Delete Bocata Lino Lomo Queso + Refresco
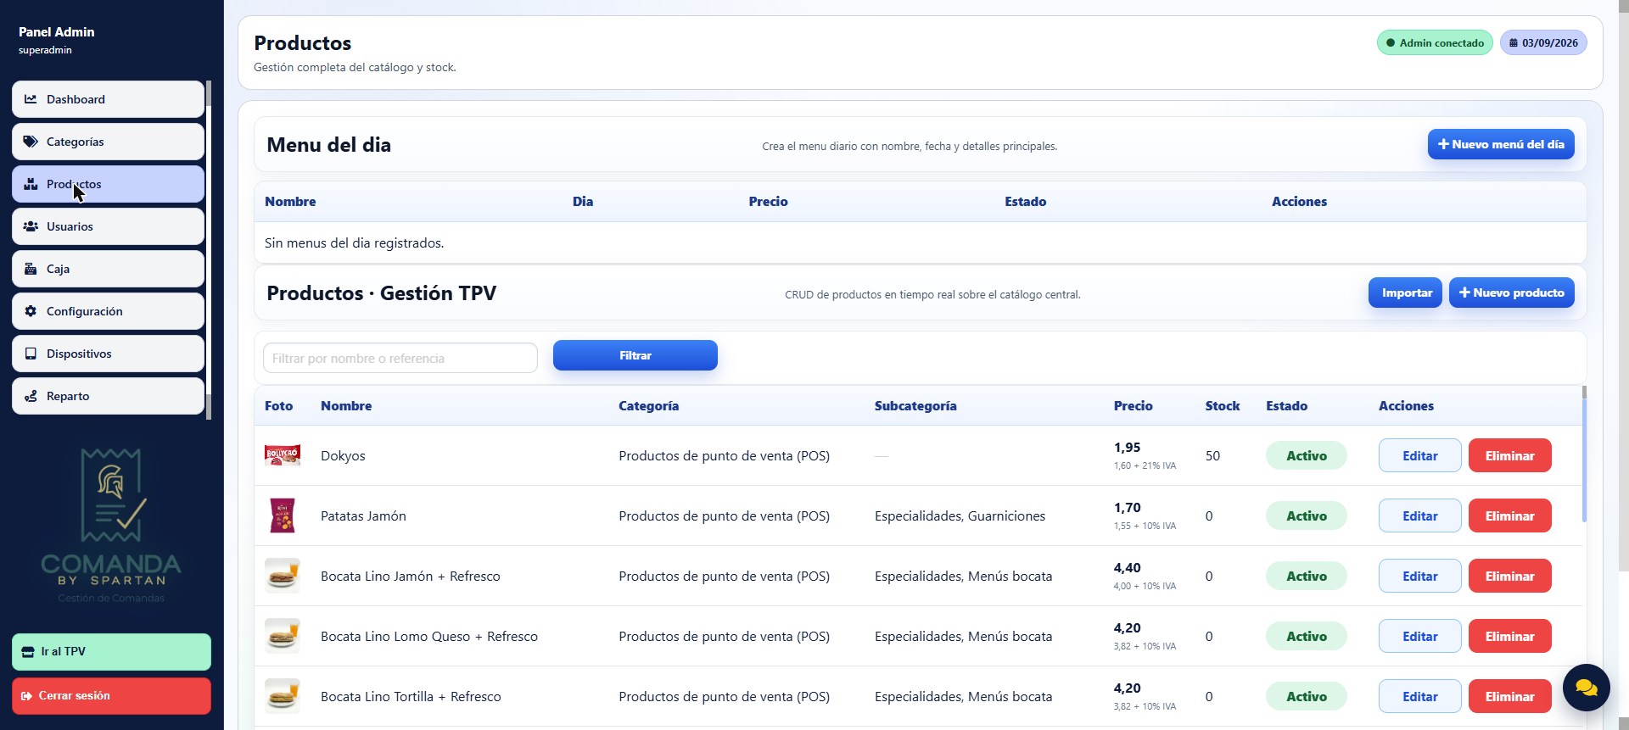 click(1509, 636)
